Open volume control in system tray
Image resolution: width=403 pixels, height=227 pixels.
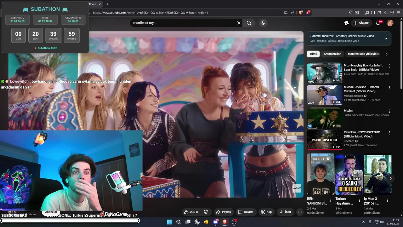tap(382, 222)
